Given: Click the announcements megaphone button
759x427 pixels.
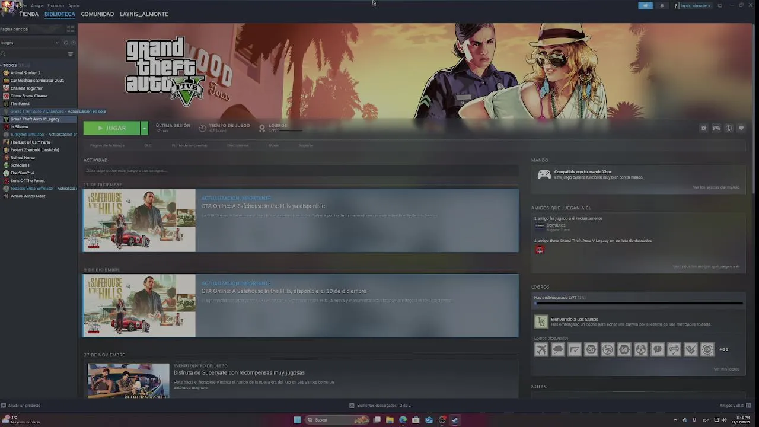Looking at the screenshot, I should click(x=645, y=5).
